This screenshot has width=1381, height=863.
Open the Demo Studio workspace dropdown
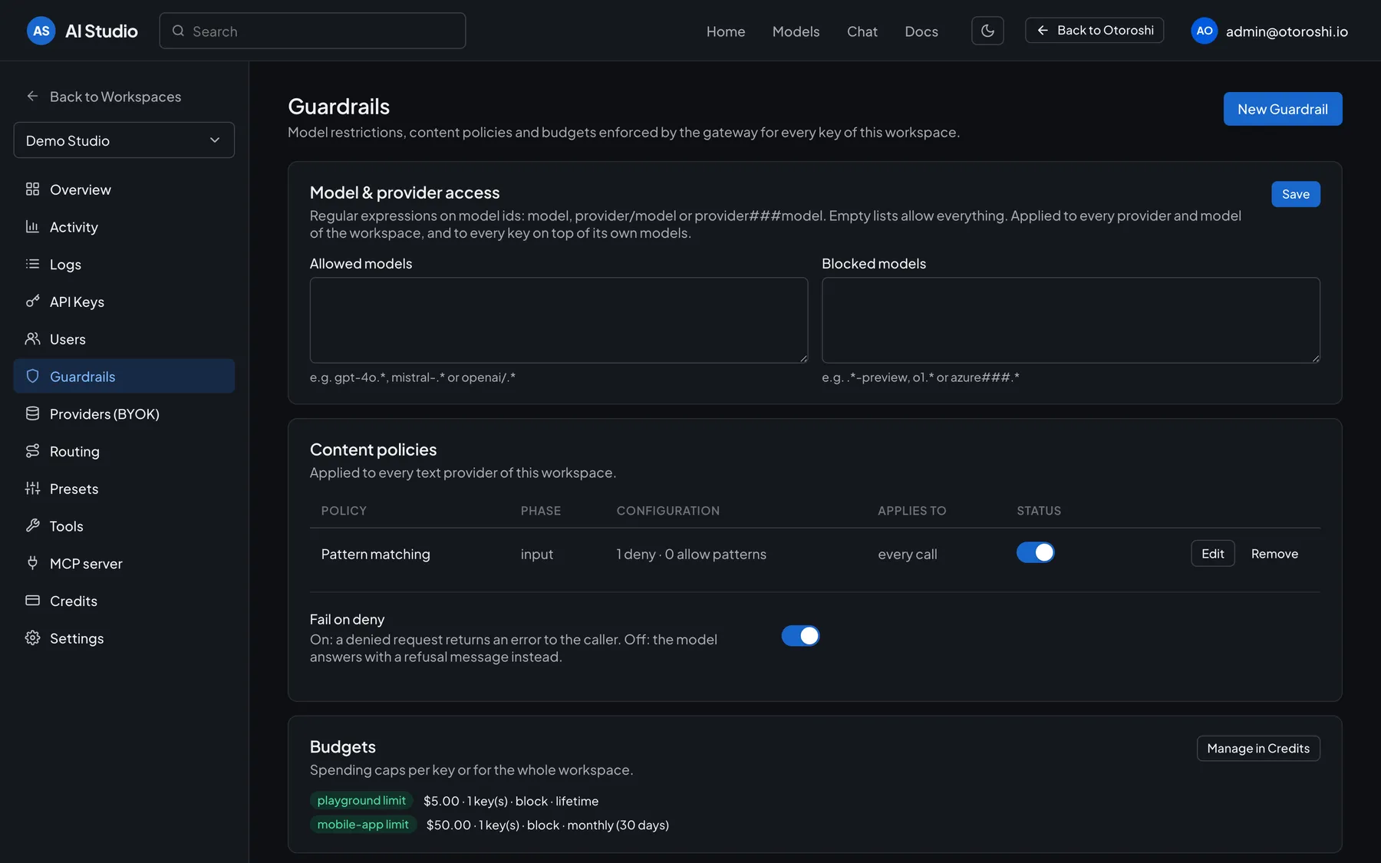tap(124, 140)
